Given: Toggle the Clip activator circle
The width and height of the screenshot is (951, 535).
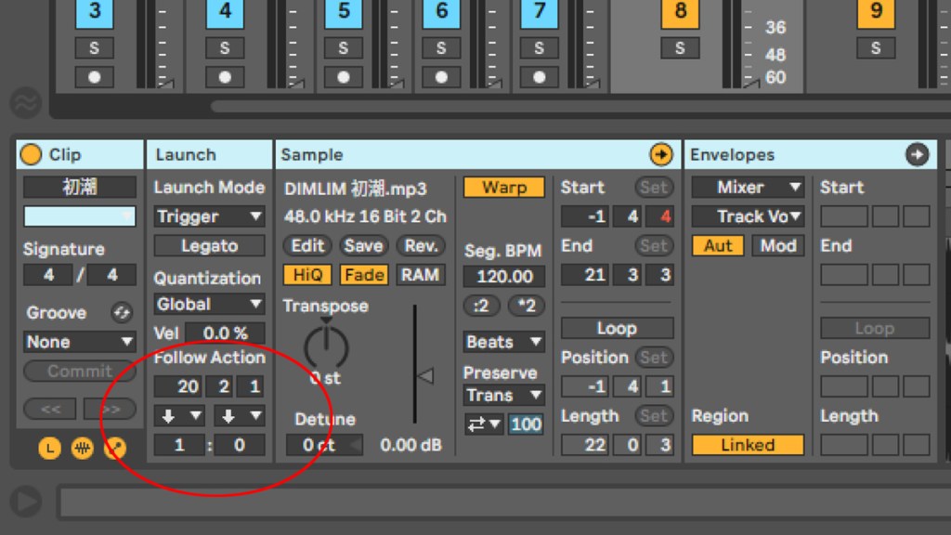Looking at the screenshot, I should pyautogui.click(x=32, y=155).
